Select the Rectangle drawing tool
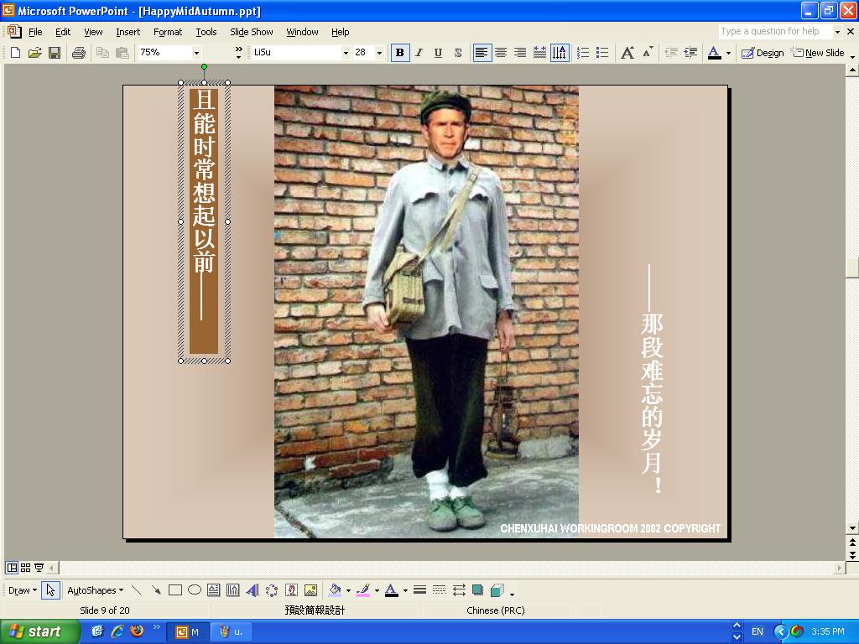The width and height of the screenshot is (859, 644). pyautogui.click(x=175, y=590)
